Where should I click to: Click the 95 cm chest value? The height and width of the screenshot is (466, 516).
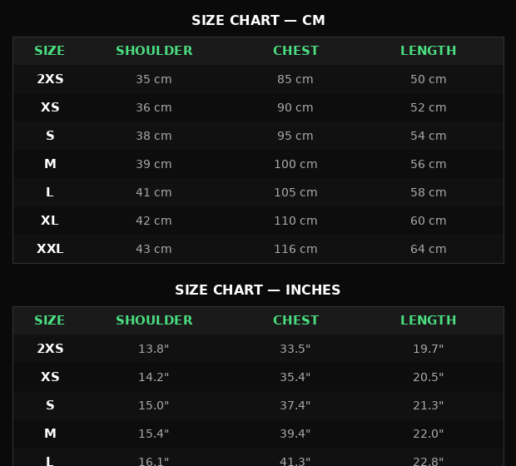pyautogui.click(x=295, y=136)
